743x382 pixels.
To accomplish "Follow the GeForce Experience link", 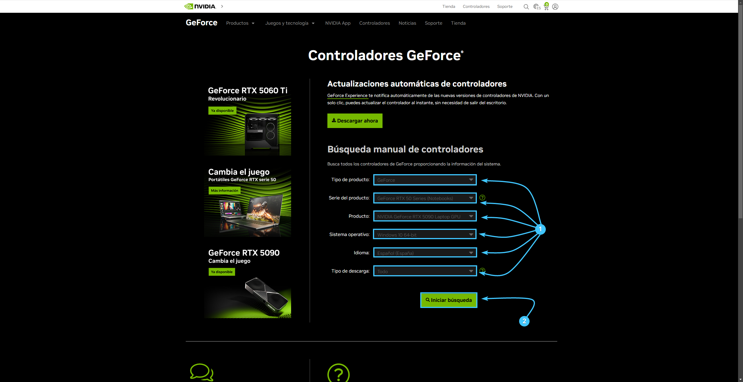I will pyautogui.click(x=347, y=95).
